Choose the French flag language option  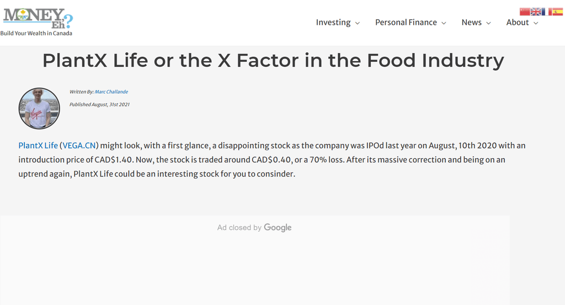click(x=547, y=12)
